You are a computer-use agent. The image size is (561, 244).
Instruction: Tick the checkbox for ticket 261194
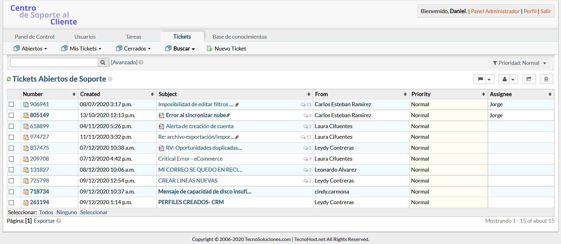tap(11, 202)
